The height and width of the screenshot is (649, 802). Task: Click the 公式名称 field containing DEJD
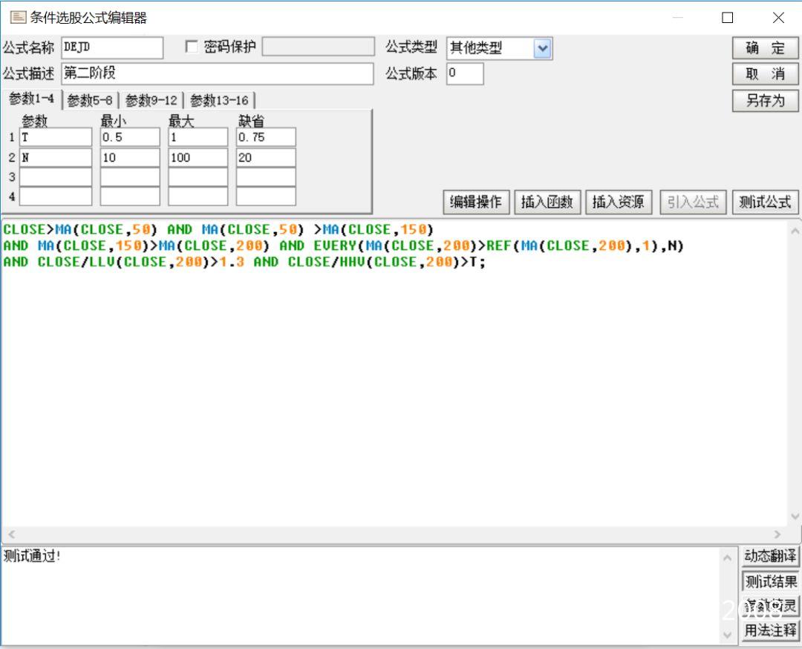click(112, 47)
